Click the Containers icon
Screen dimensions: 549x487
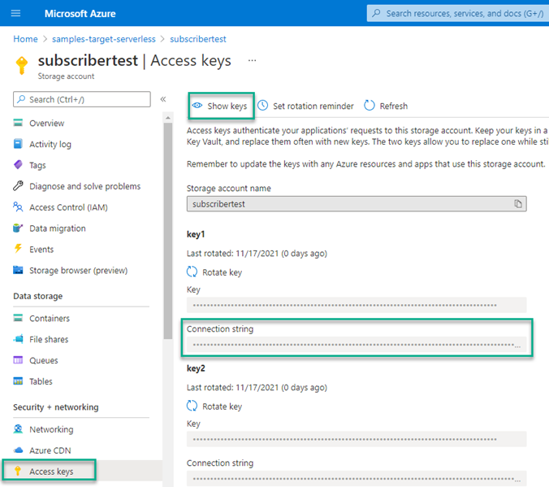click(18, 318)
